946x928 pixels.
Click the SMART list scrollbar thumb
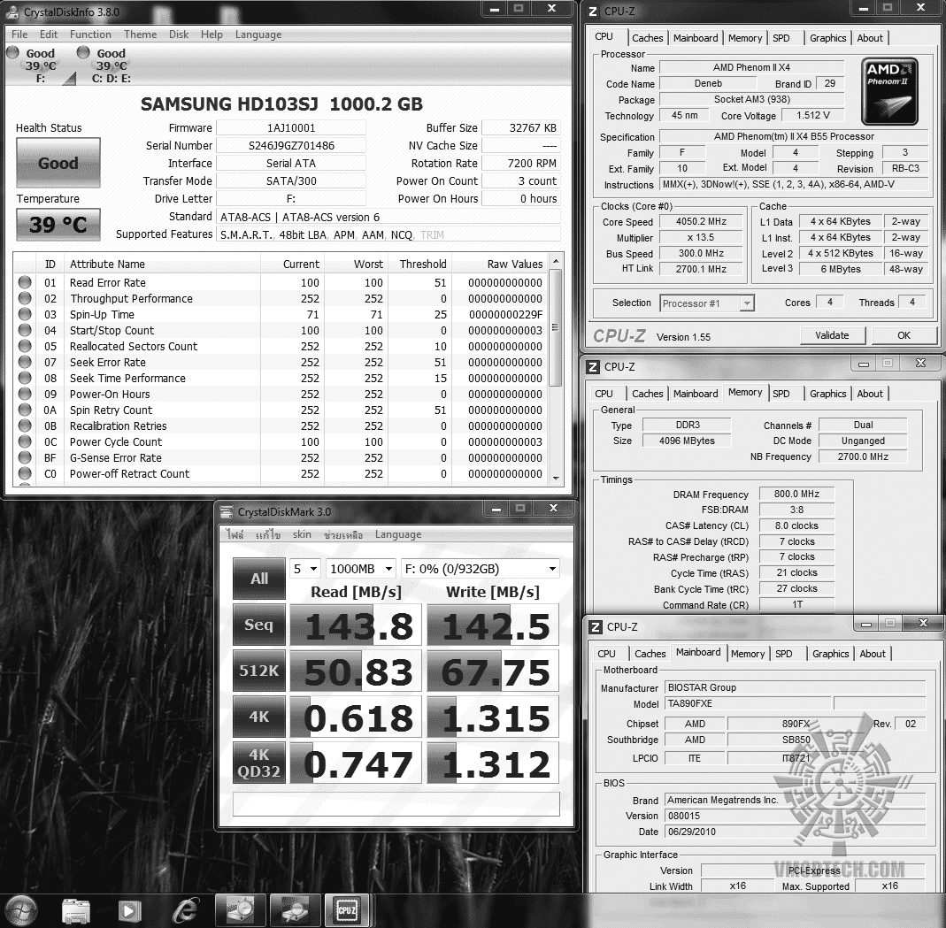pos(556,327)
